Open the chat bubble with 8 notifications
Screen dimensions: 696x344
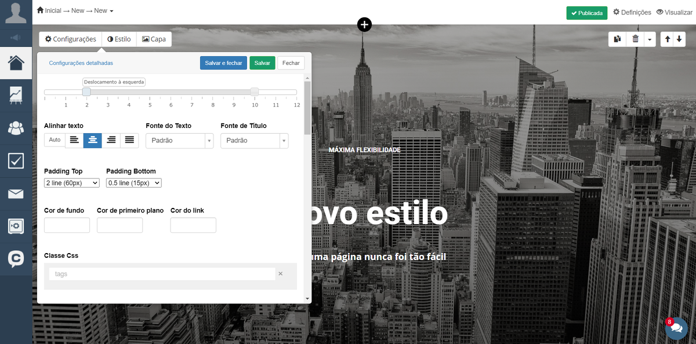click(676, 328)
